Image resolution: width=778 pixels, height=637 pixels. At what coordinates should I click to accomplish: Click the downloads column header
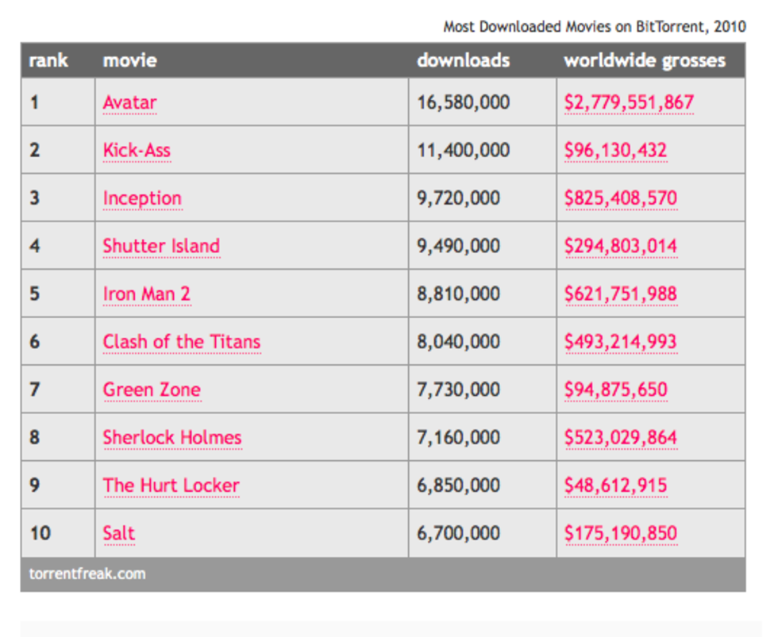coord(464,60)
